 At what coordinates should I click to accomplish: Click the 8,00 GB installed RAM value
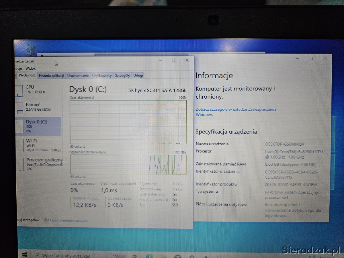pos(290,164)
